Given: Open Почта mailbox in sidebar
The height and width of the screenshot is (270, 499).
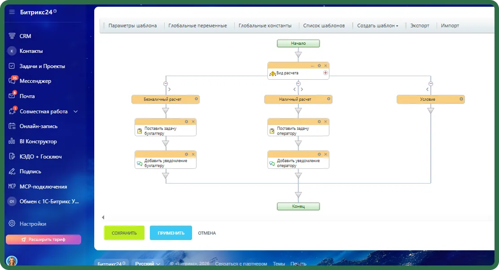Looking at the screenshot, I should (22, 96).
